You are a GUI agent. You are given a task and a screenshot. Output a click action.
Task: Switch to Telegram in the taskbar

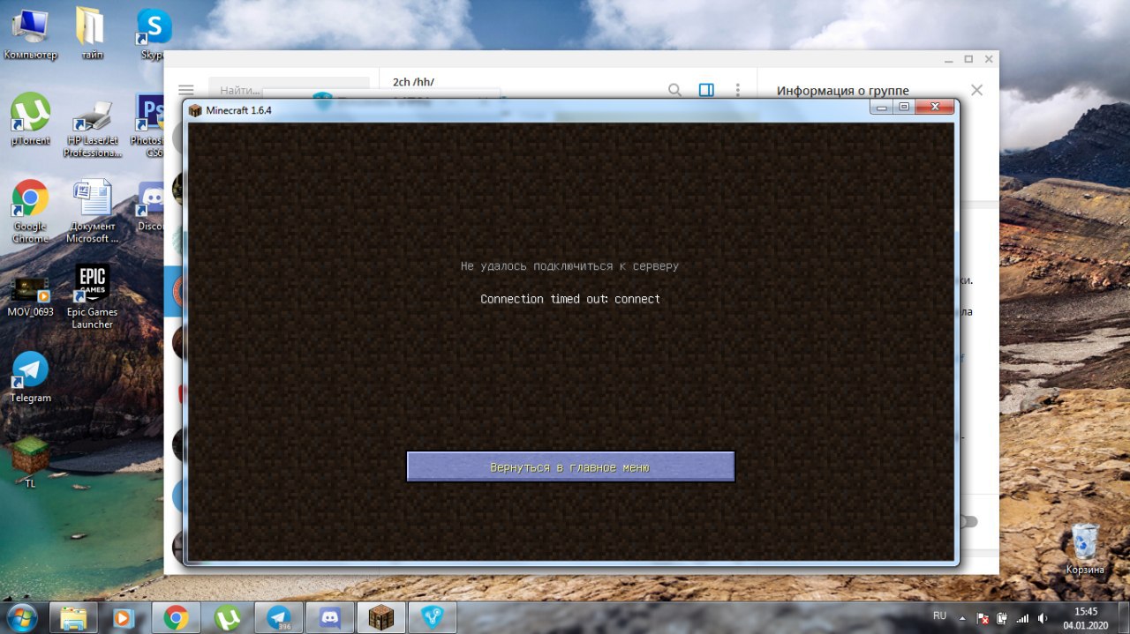pos(279,617)
